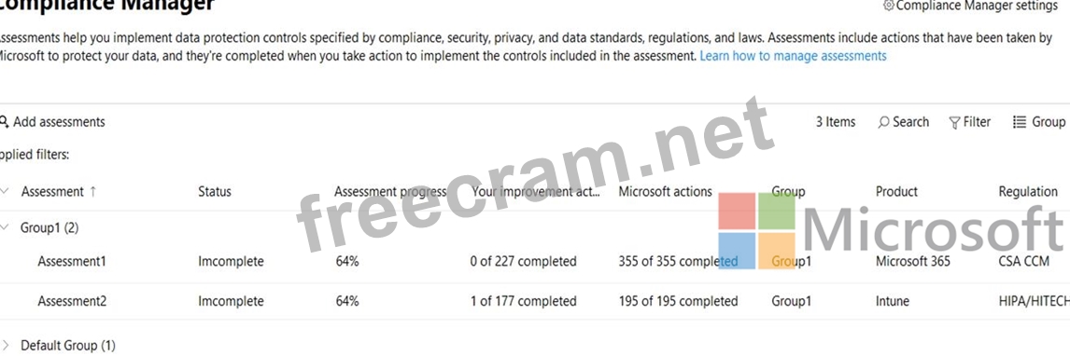The height and width of the screenshot is (356, 1070).
Task: Sort by Microsoft actions column header
Action: pyautogui.click(x=666, y=192)
